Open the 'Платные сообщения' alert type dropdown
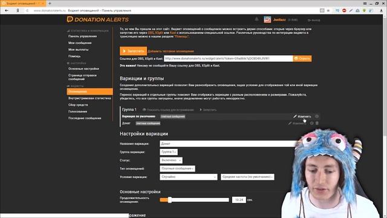 (x=177, y=168)
